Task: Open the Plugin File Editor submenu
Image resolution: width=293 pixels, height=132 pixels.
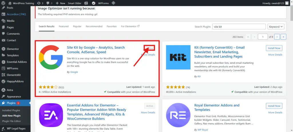Action: click(11, 121)
